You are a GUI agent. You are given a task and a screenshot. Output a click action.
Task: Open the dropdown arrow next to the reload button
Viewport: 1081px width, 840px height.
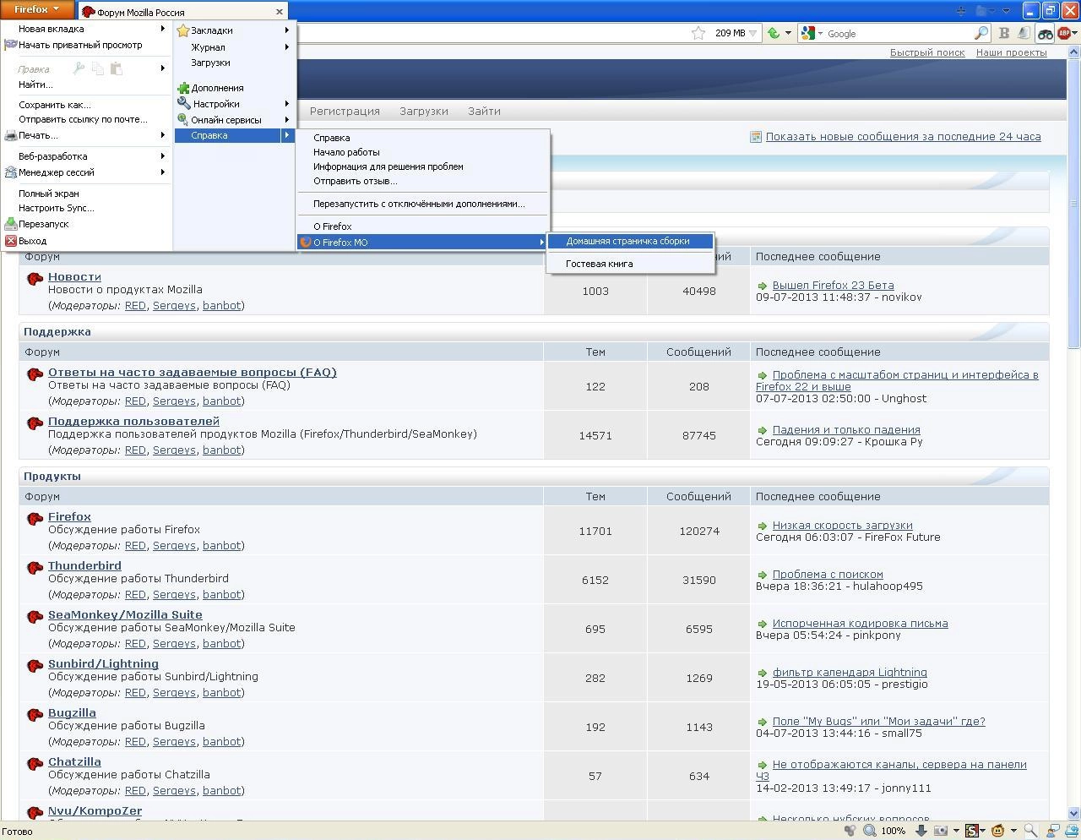point(788,34)
